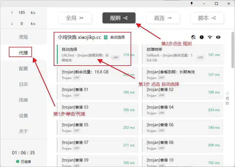Open the 常规 (General) page
Screen dimensions: 235x167
[x=23, y=37]
